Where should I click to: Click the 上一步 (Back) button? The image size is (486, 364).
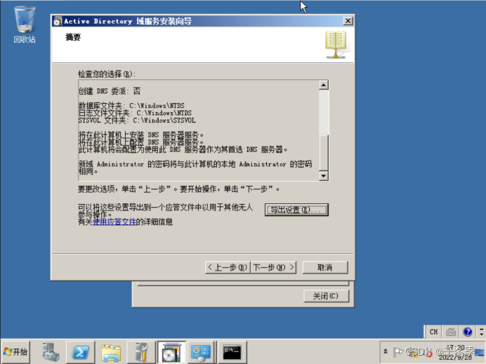point(228,267)
